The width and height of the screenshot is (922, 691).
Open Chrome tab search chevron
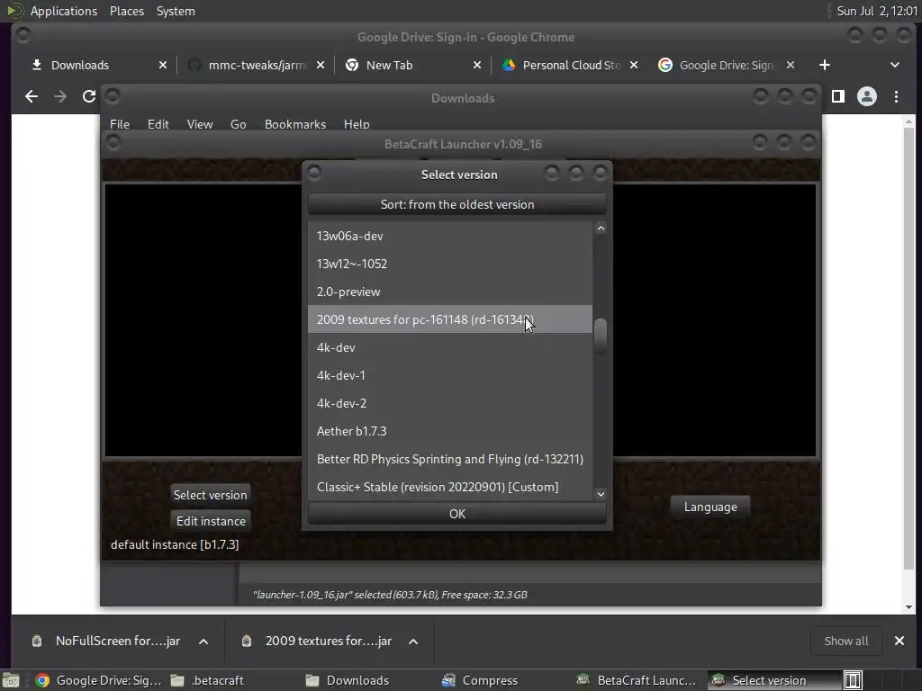coord(894,65)
